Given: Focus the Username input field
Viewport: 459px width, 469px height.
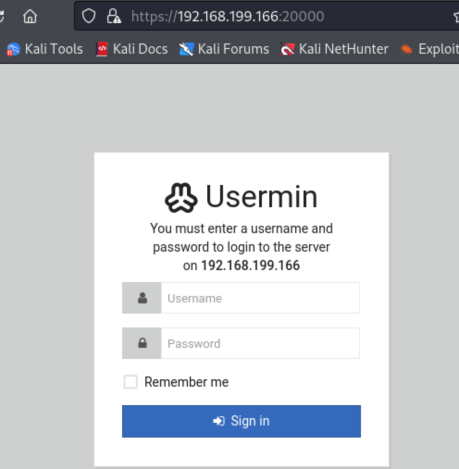Looking at the screenshot, I should [x=260, y=298].
